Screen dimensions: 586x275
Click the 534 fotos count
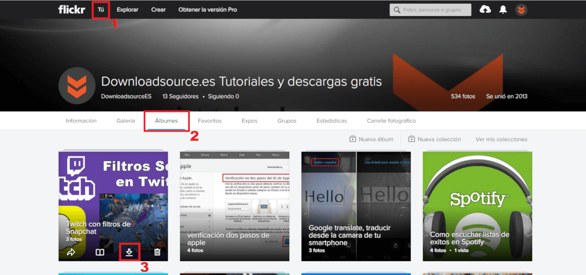pyautogui.click(x=463, y=96)
